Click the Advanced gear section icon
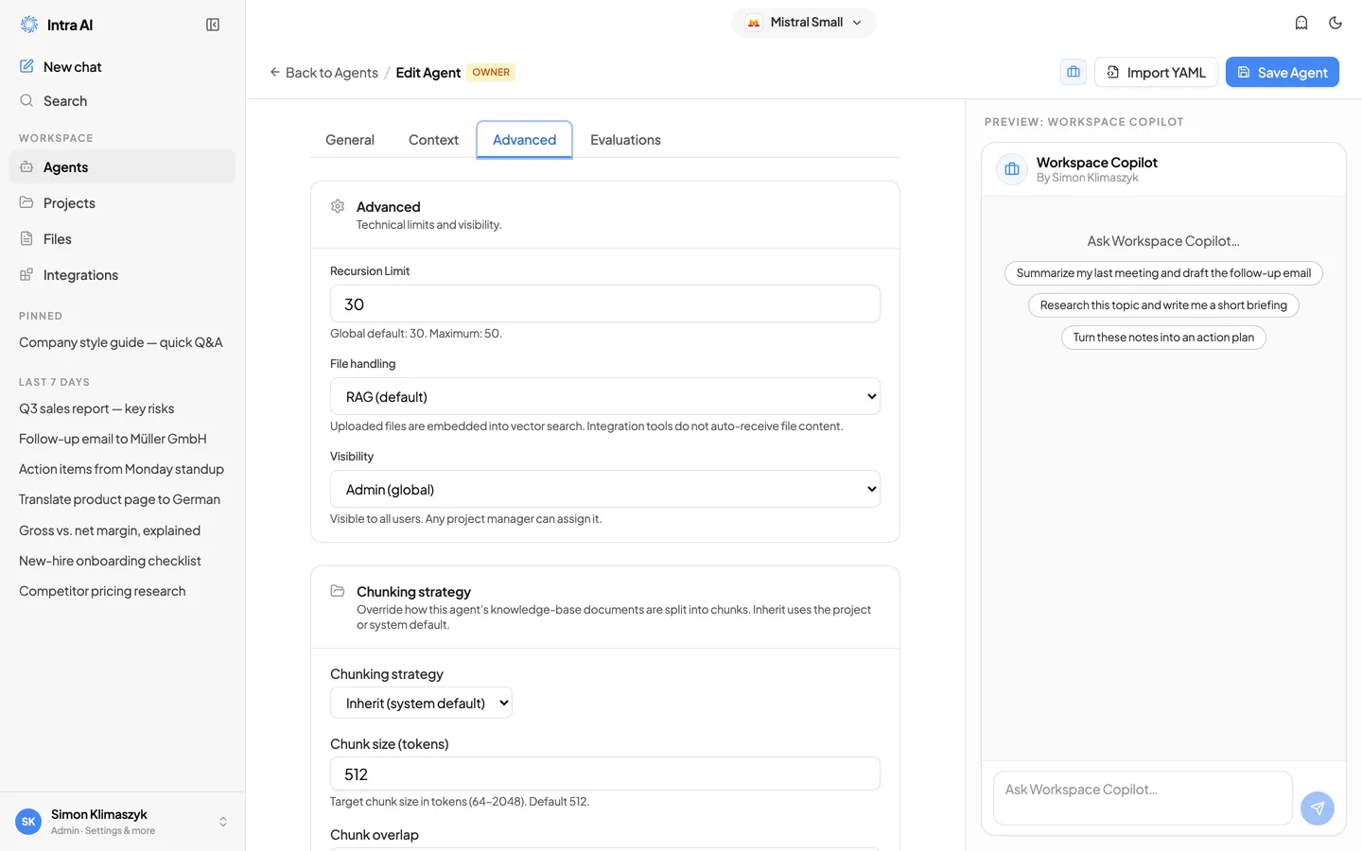Screen dimensions: 1362x851 (x=338, y=206)
